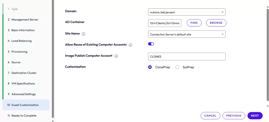Click NEXT to continue the wizard

[255, 116]
